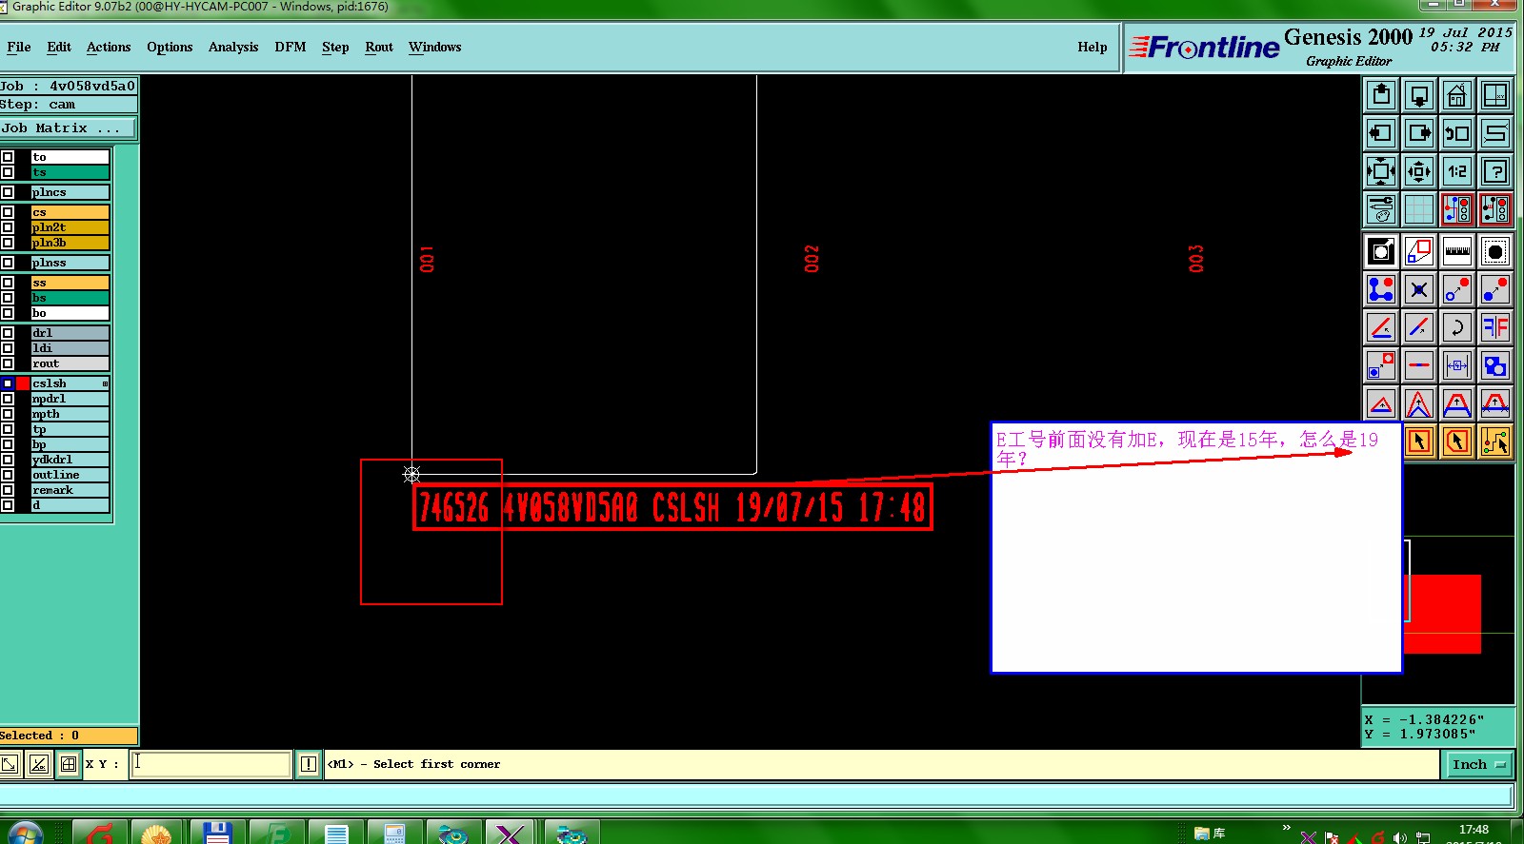Select the remark layer name
This screenshot has width=1524, height=844.
click(x=70, y=490)
